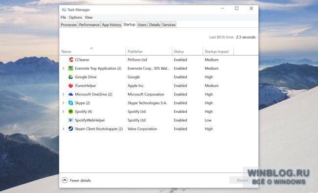Screen dimensions: 318x193
Task: Click the Steam Client Bootstrapper icon
Action: (70, 129)
